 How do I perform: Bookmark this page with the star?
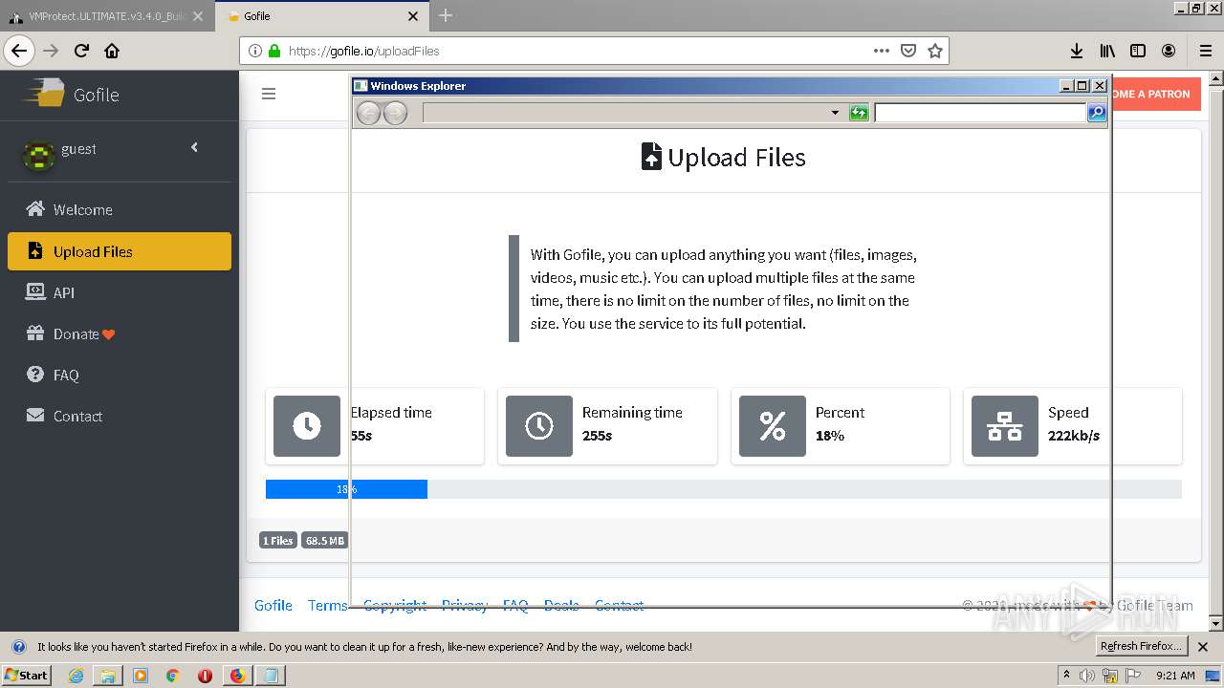tap(935, 51)
